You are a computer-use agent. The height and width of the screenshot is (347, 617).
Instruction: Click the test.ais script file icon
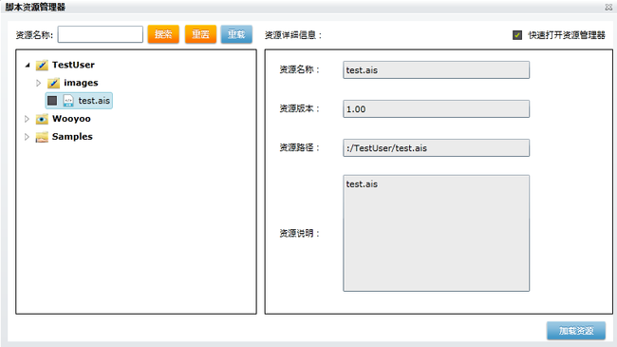68,101
